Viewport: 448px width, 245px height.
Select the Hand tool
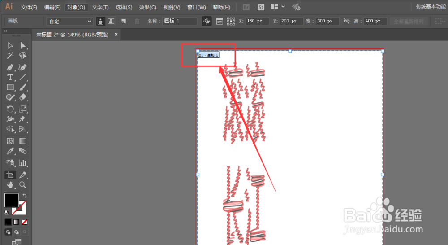coord(10,185)
